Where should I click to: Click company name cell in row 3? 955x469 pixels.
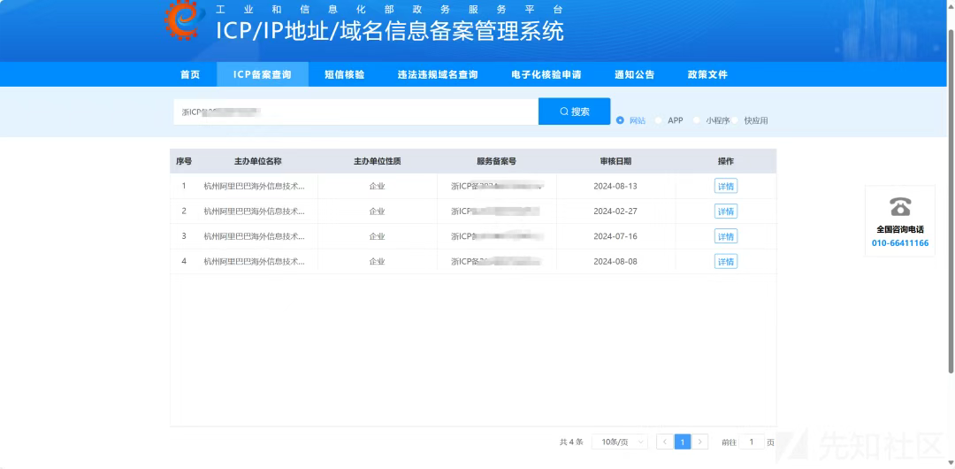click(254, 236)
